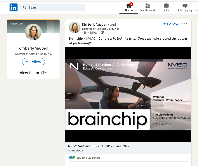Screen dimensions: 198x166
Task: Open the My Network tab
Action: coord(147,8)
